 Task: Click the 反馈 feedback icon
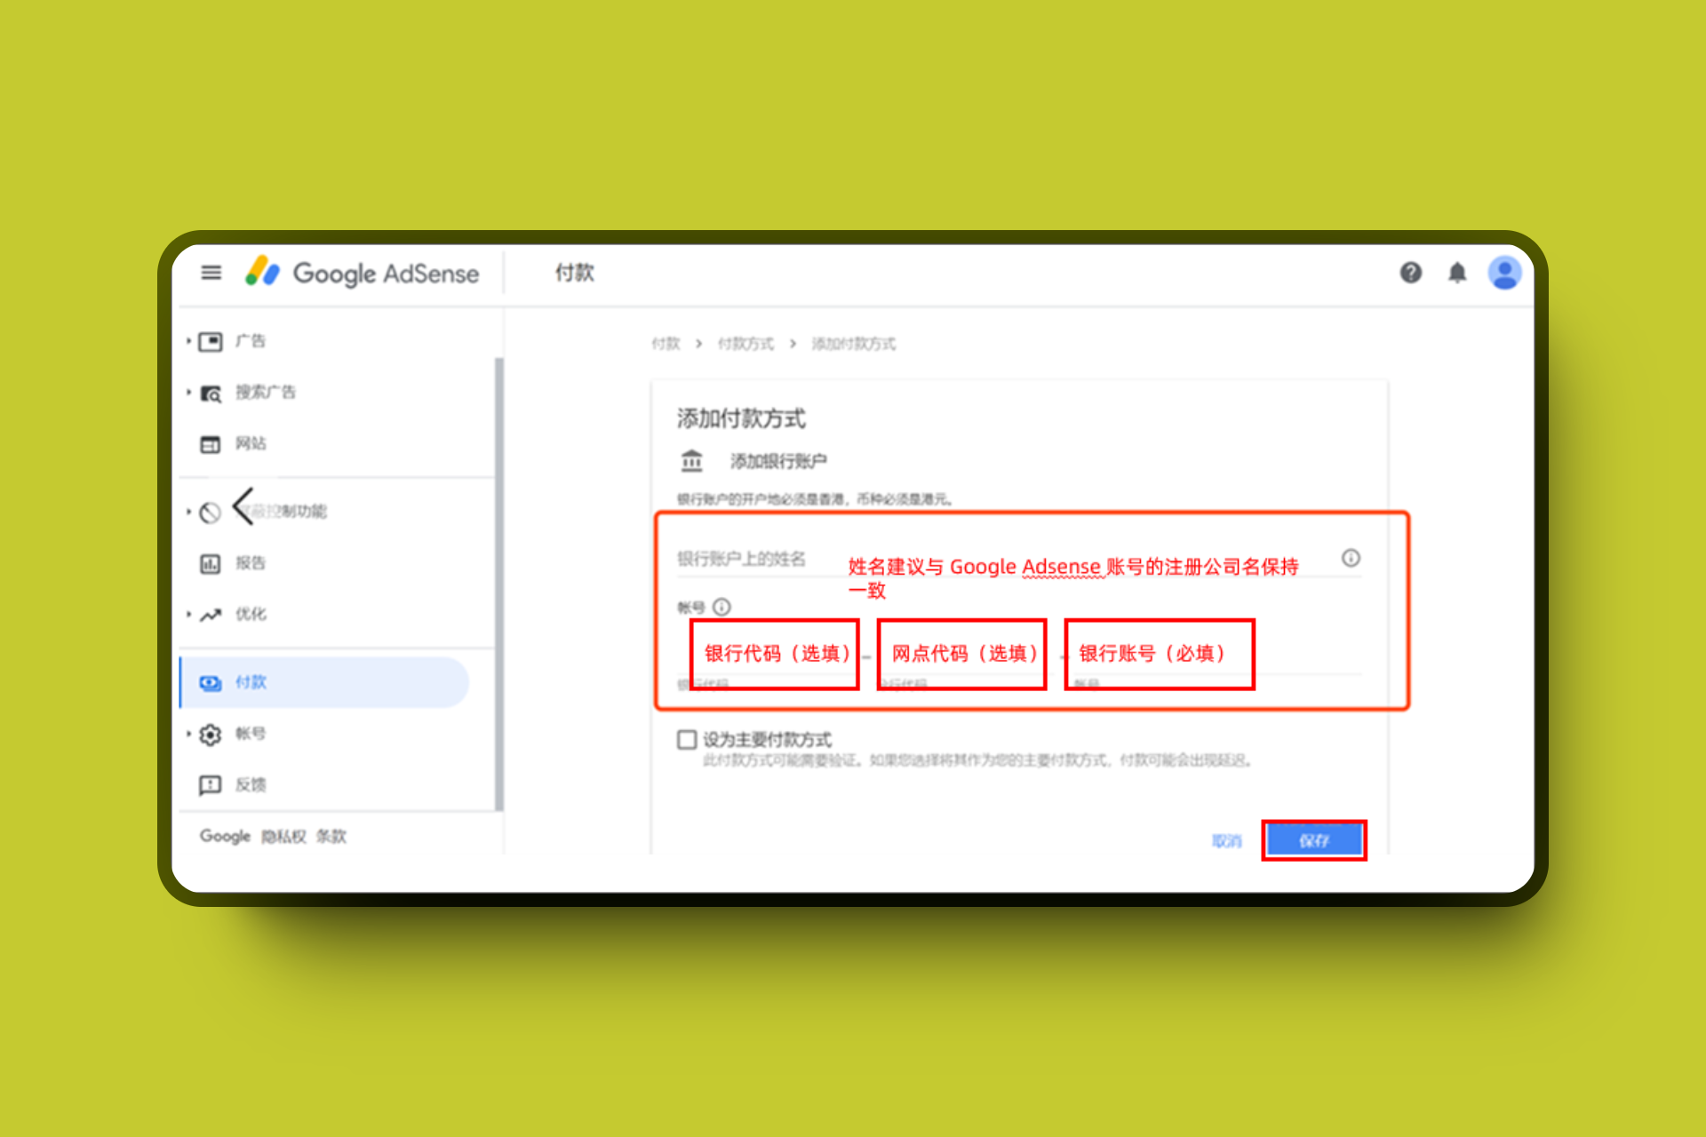point(211,785)
